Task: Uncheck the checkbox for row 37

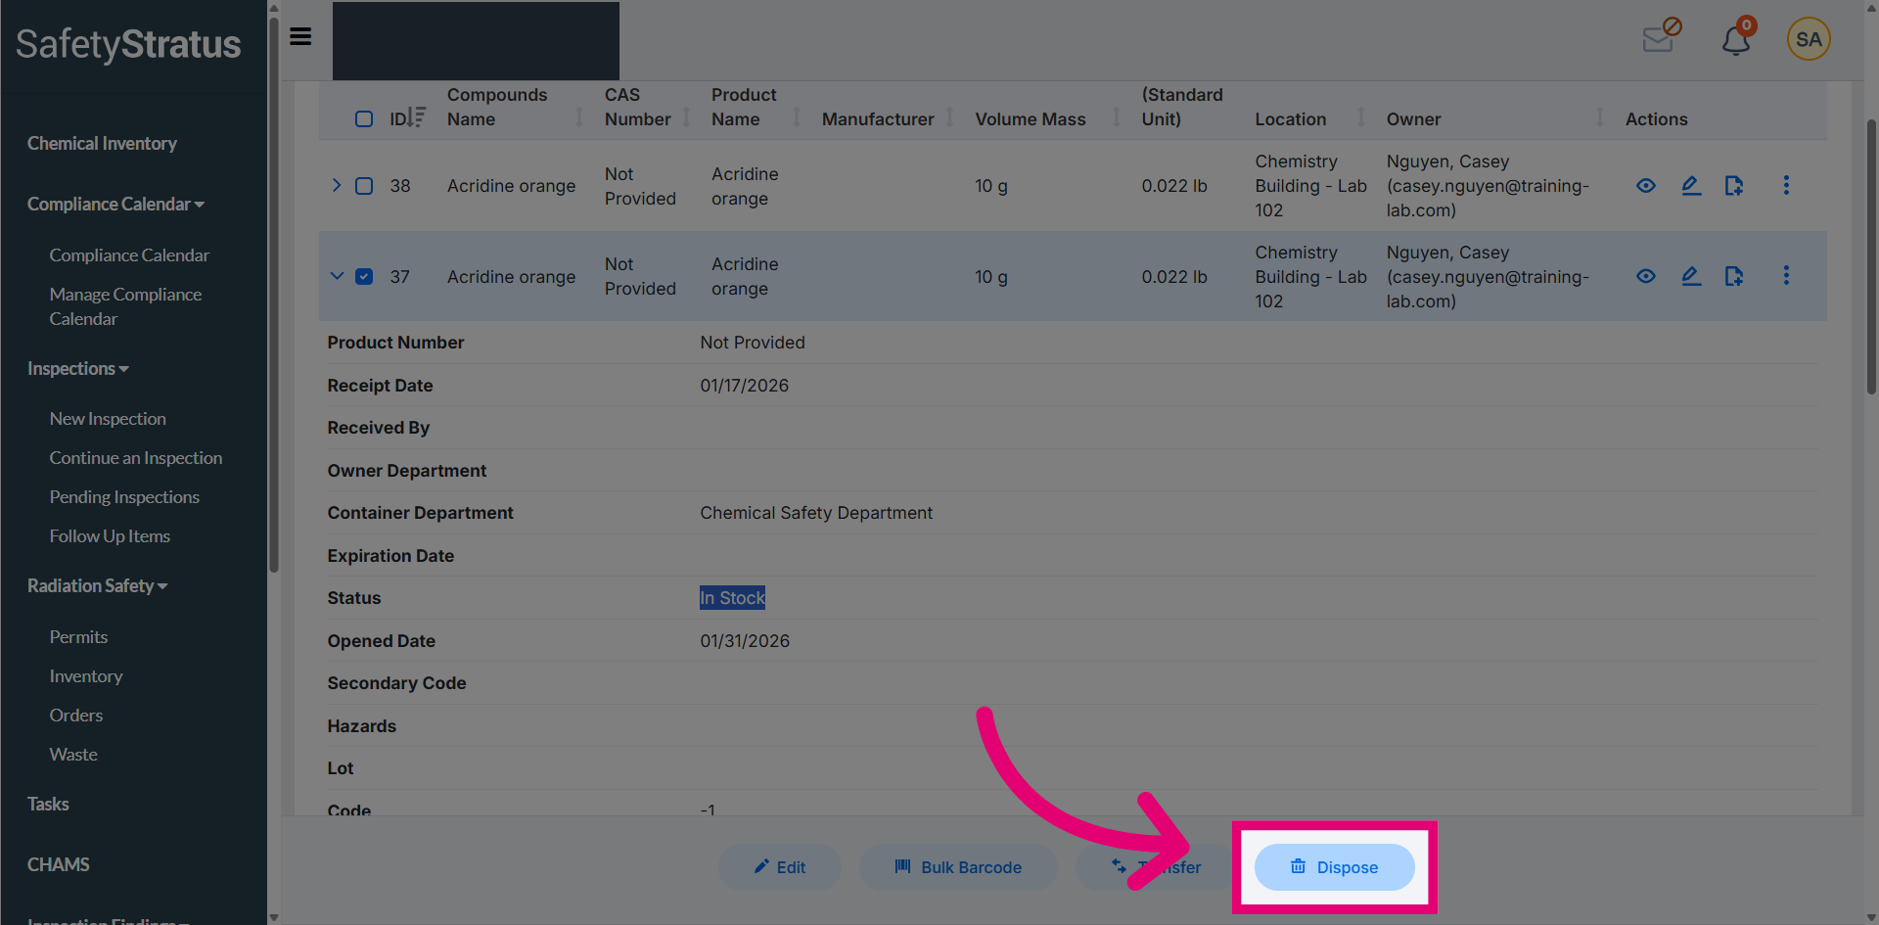Action: click(364, 276)
